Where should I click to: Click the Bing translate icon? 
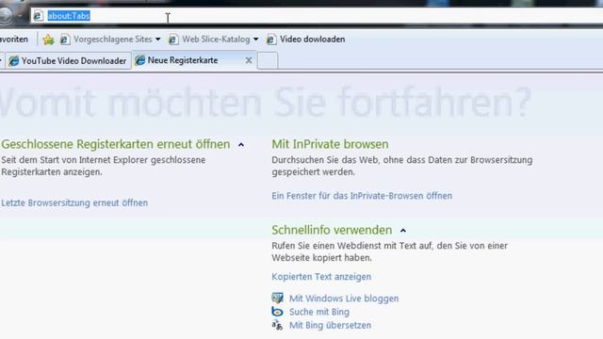click(x=277, y=325)
